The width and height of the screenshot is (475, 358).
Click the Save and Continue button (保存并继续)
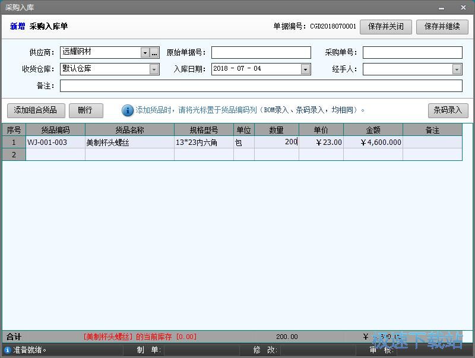click(x=442, y=27)
